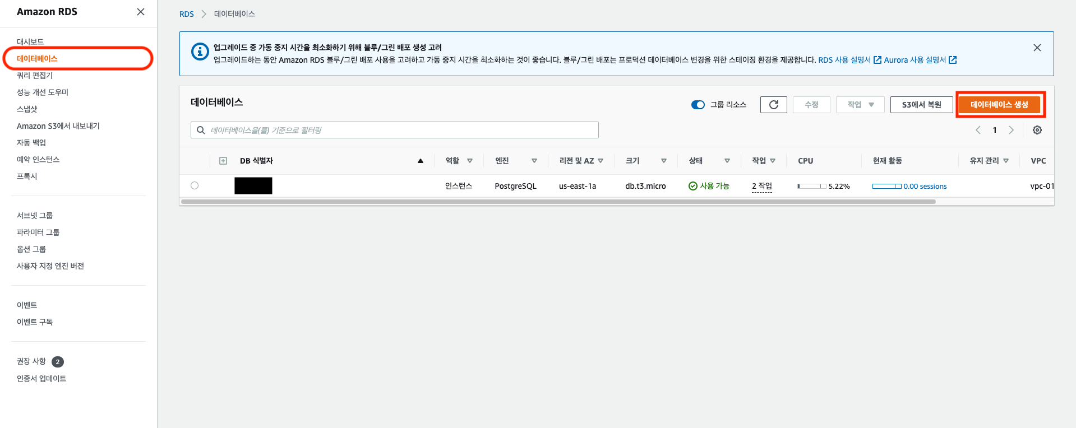
Task: Click the info icon in the upgrade banner
Action: coord(200,52)
